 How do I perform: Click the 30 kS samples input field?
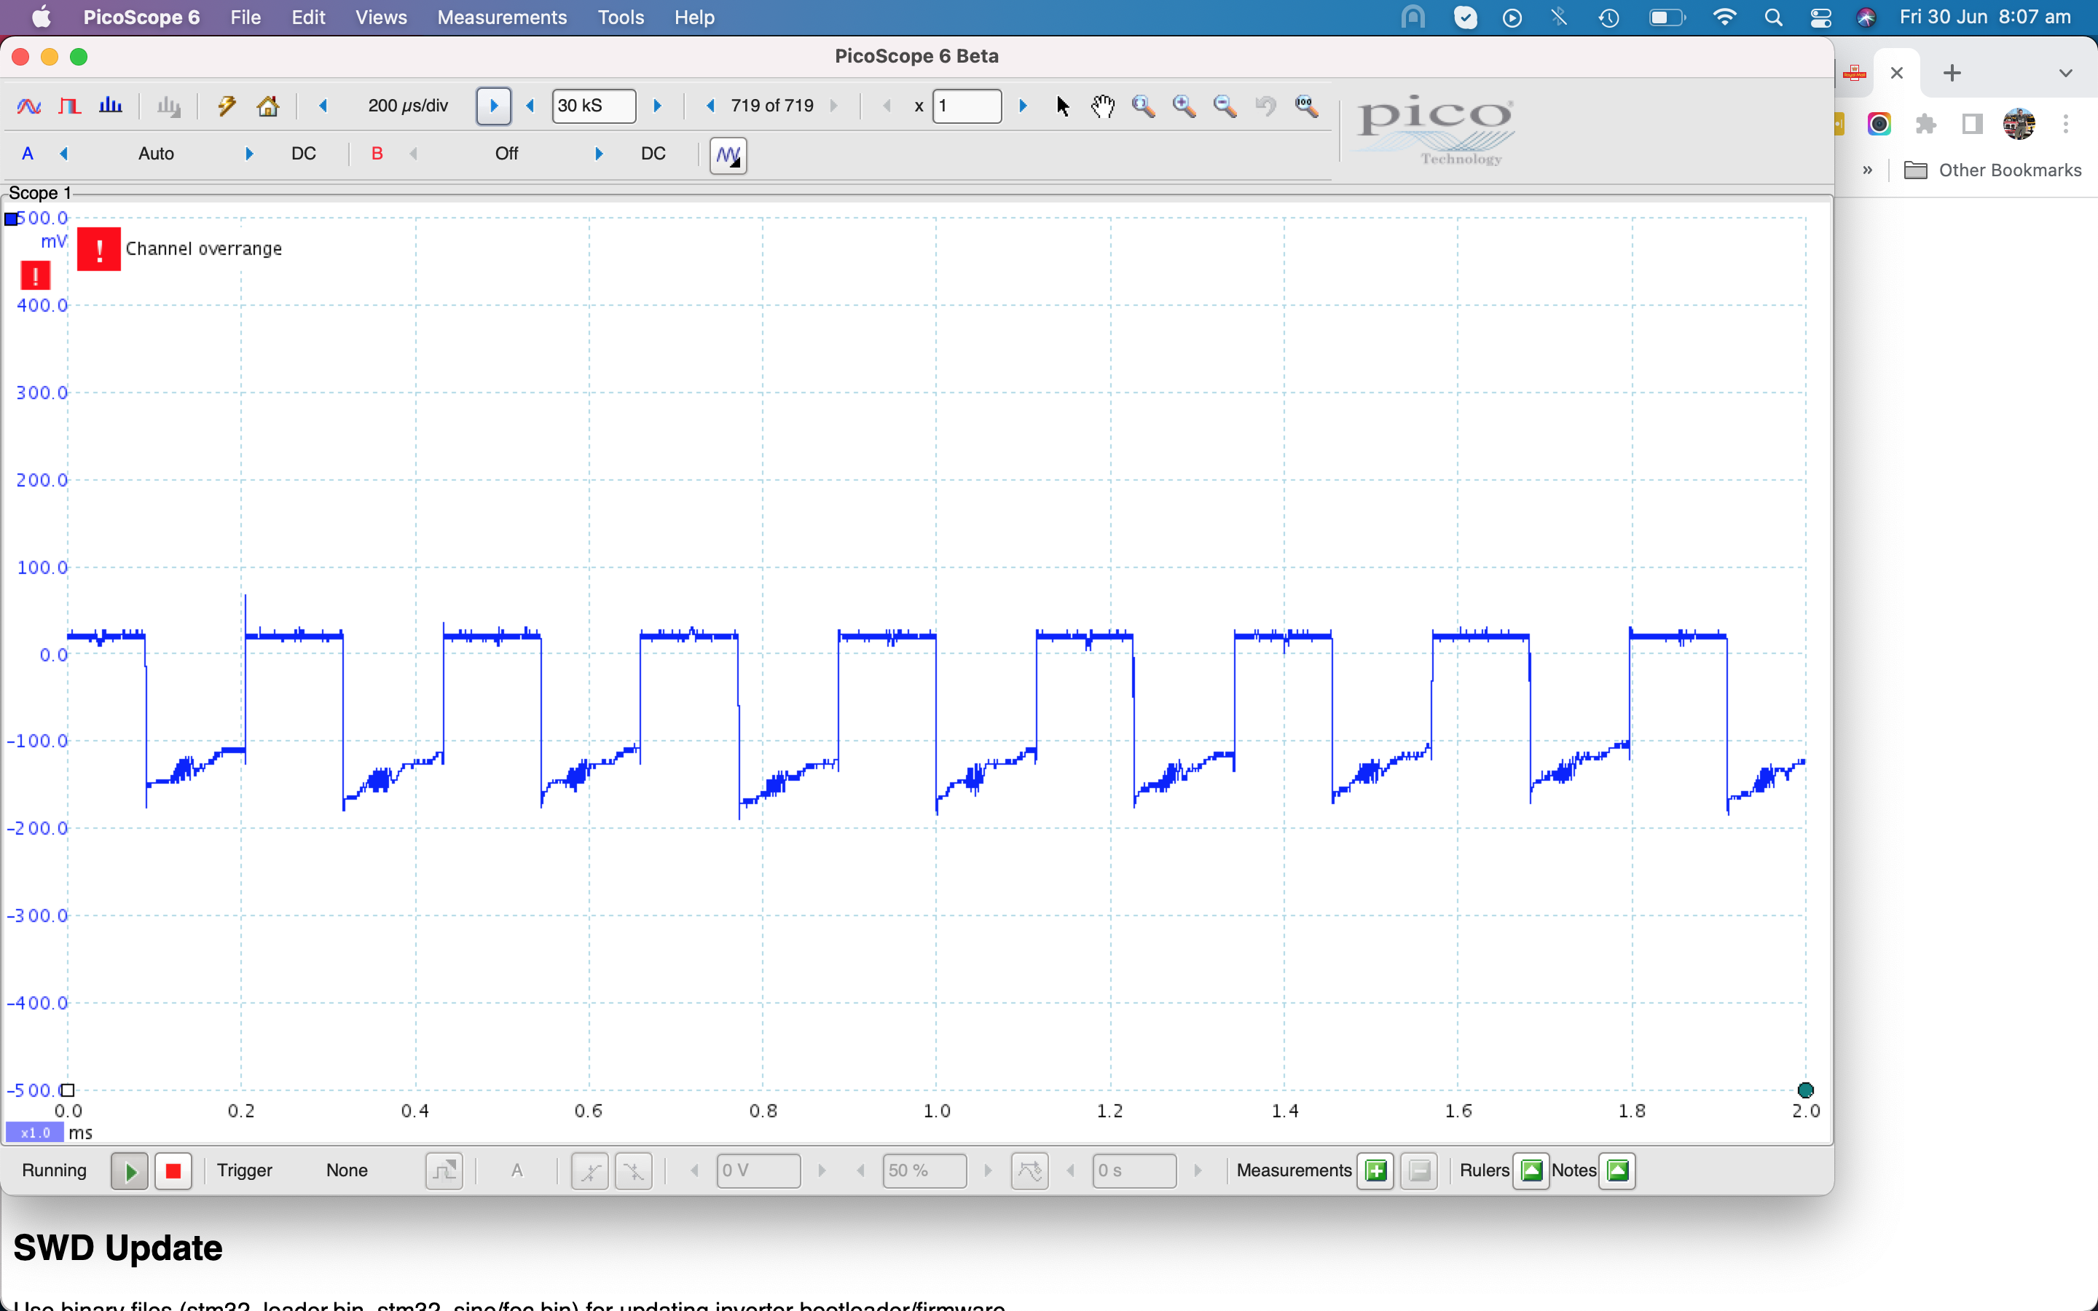coord(594,106)
